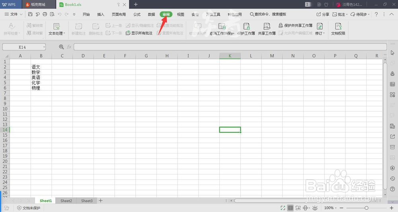Switch to the 数据 ribbon tab
This screenshot has width=398, height=212.
[x=152, y=14]
